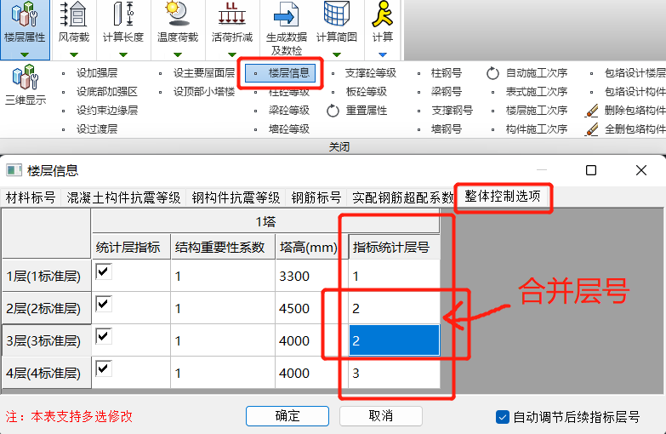The height and width of the screenshot is (434, 666).
Task: Toggle 统计层指标 checkbox for 2层
Action: [x=104, y=304]
